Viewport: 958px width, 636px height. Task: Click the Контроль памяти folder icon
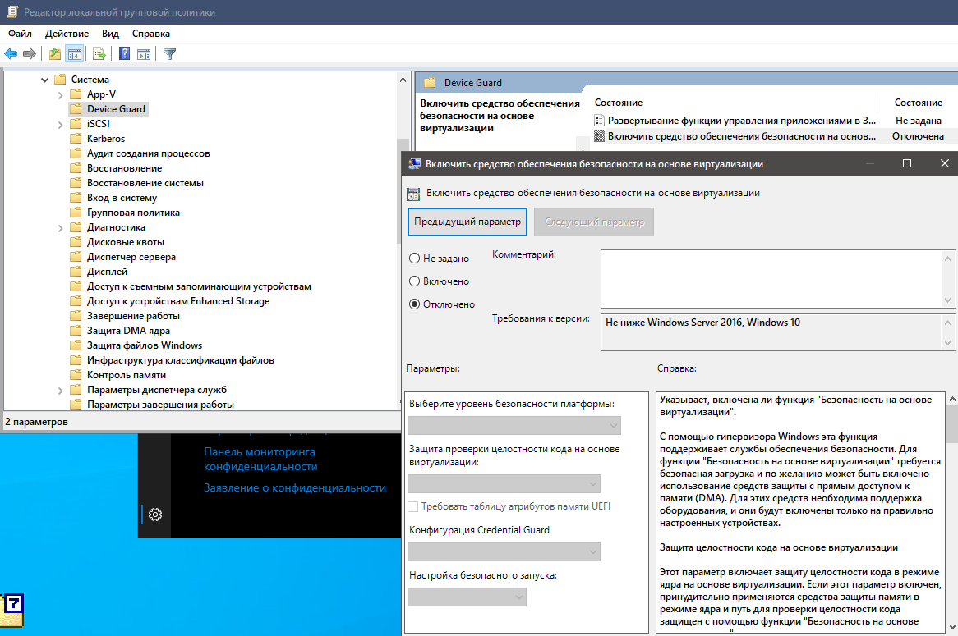pyautogui.click(x=76, y=375)
